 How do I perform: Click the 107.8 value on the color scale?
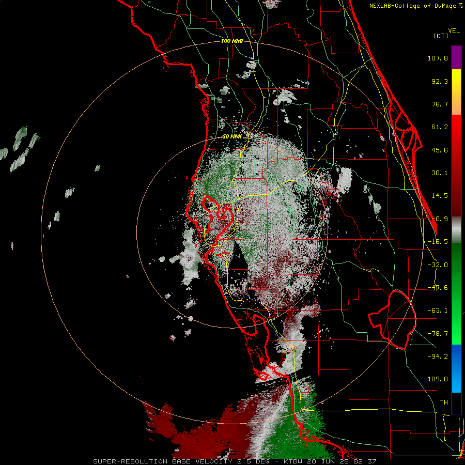438,58
